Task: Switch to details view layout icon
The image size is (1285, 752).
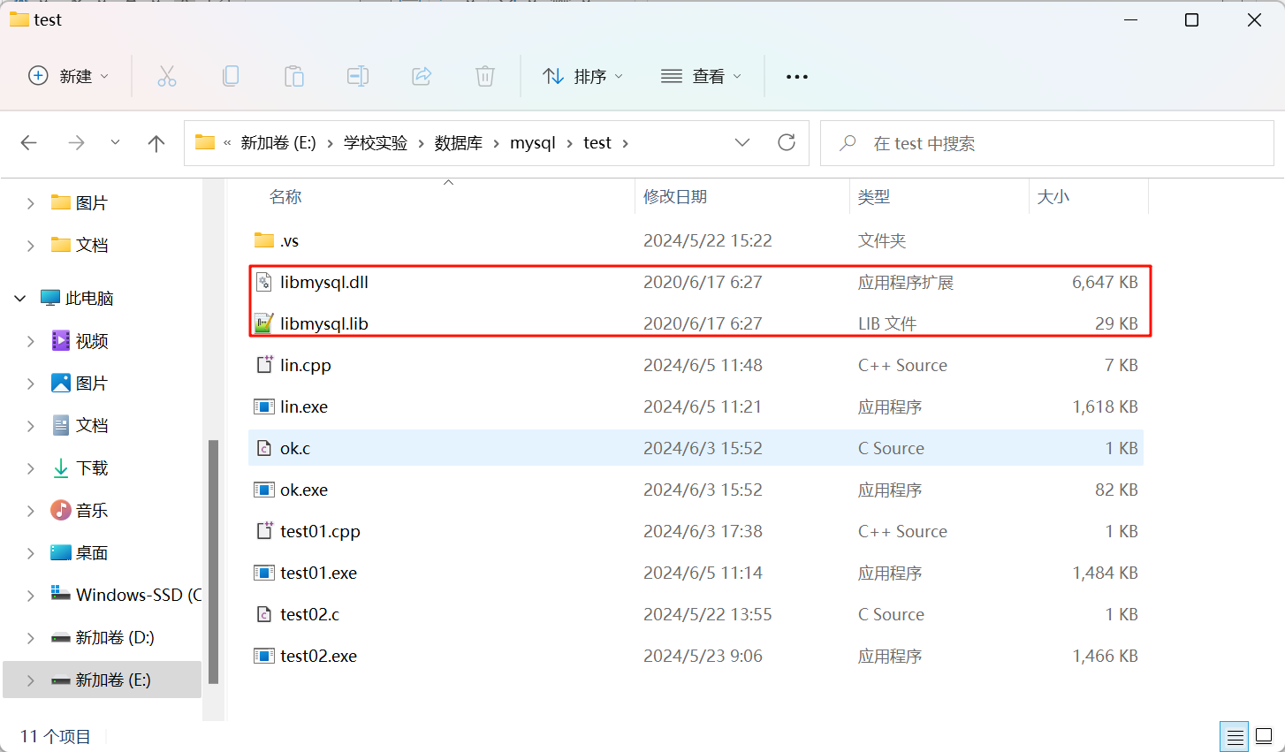Action: point(1235,736)
